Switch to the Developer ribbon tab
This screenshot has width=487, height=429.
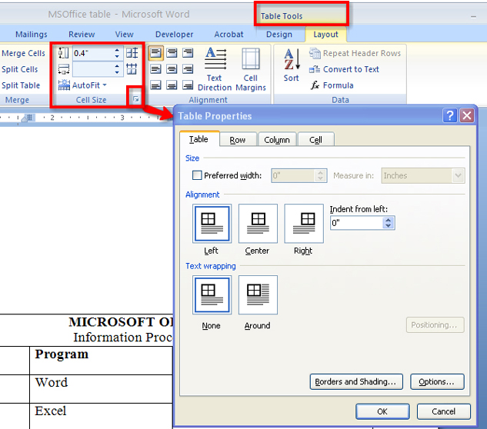(174, 34)
